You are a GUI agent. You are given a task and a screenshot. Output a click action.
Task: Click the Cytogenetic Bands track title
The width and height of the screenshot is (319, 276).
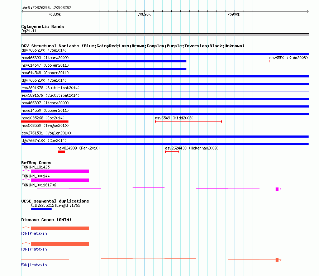click(43, 27)
